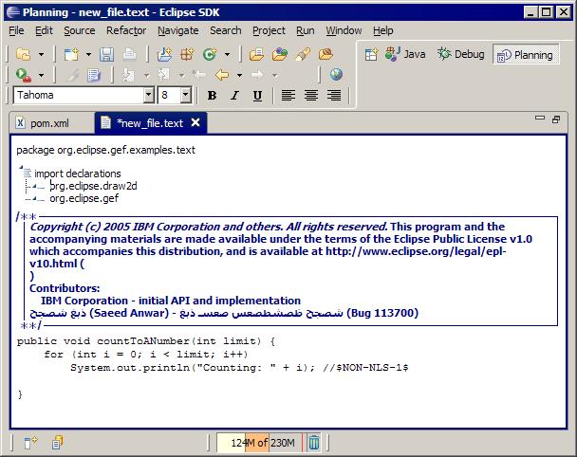Click the rightmost orange folder toolbar icon
The image size is (577, 457).
(326, 54)
